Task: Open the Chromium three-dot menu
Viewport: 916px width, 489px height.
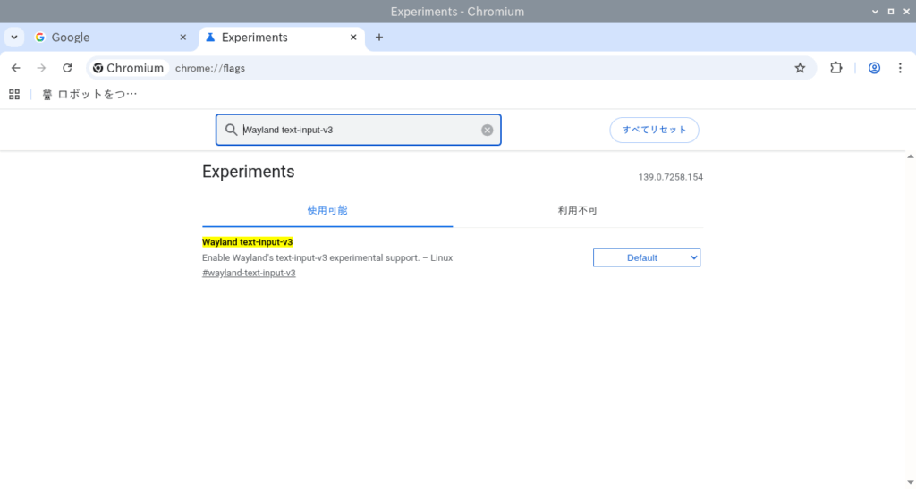Action: click(x=899, y=68)
